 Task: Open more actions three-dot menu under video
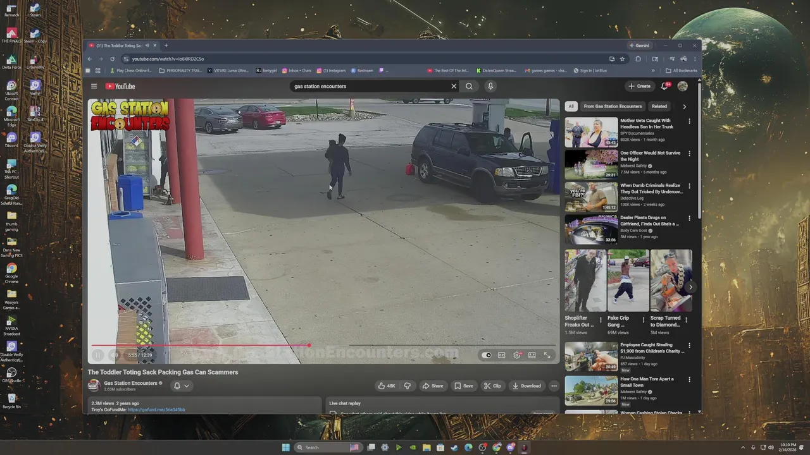554,386
